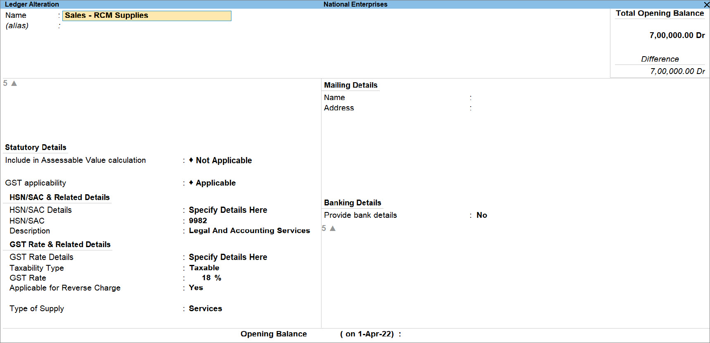Click the Opening Balance label
The height and width of the screenshot is (343, 710).
click(x=274, y=334)
